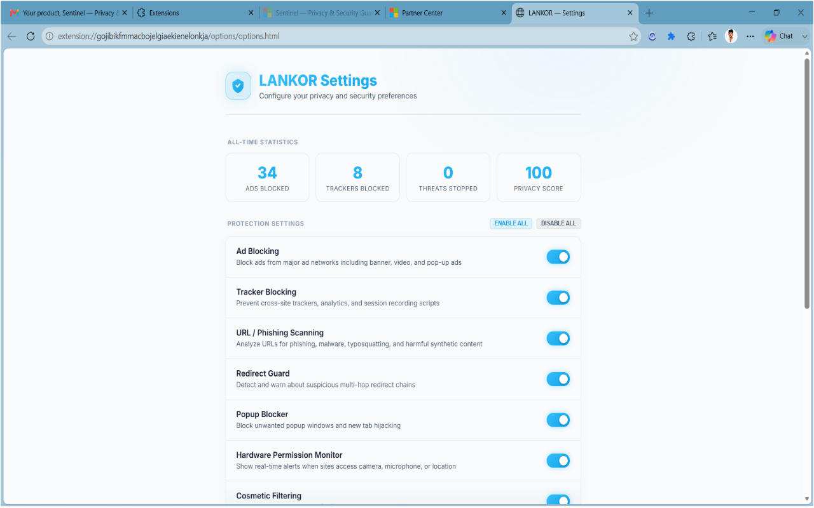Toggle the Redirect Guard switch
The width and height of the screenshot is (814, 508).
point(558,379)
